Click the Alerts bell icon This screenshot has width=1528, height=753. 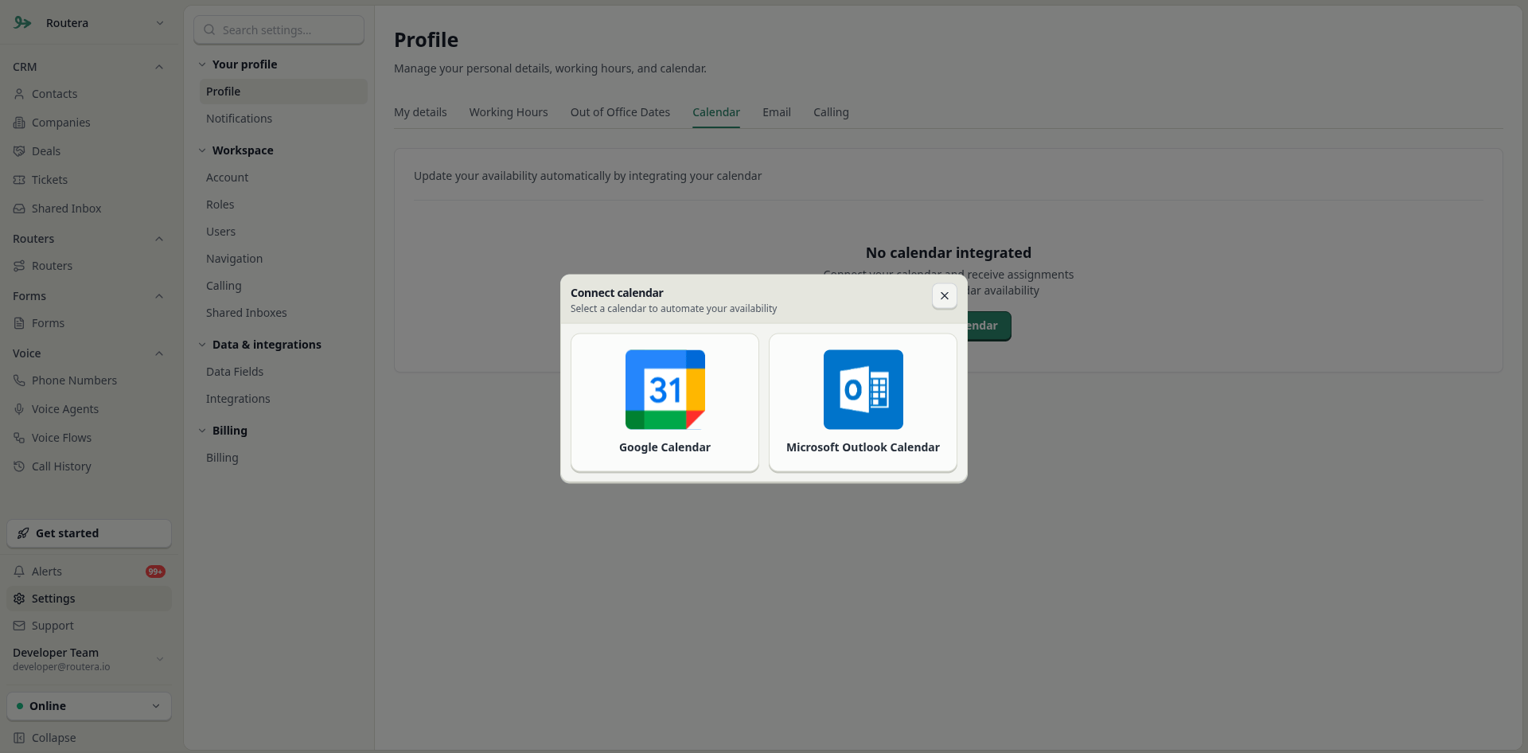pos(19,572)
